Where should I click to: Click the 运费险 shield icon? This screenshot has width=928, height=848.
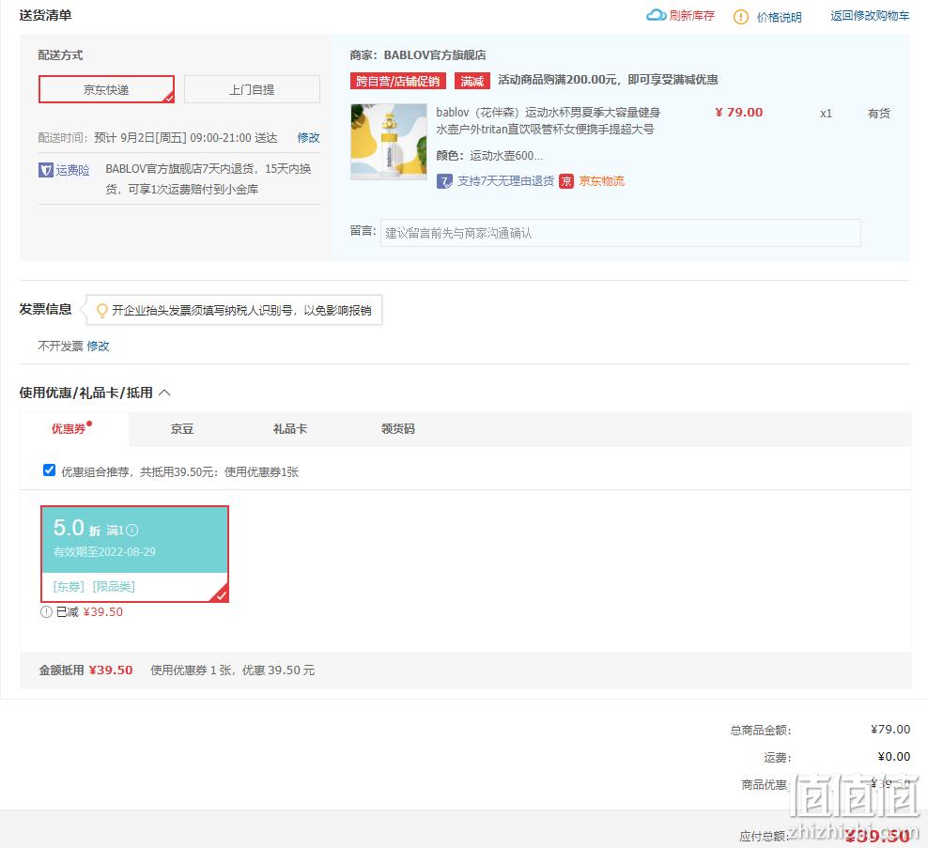(x=46, y=170)
